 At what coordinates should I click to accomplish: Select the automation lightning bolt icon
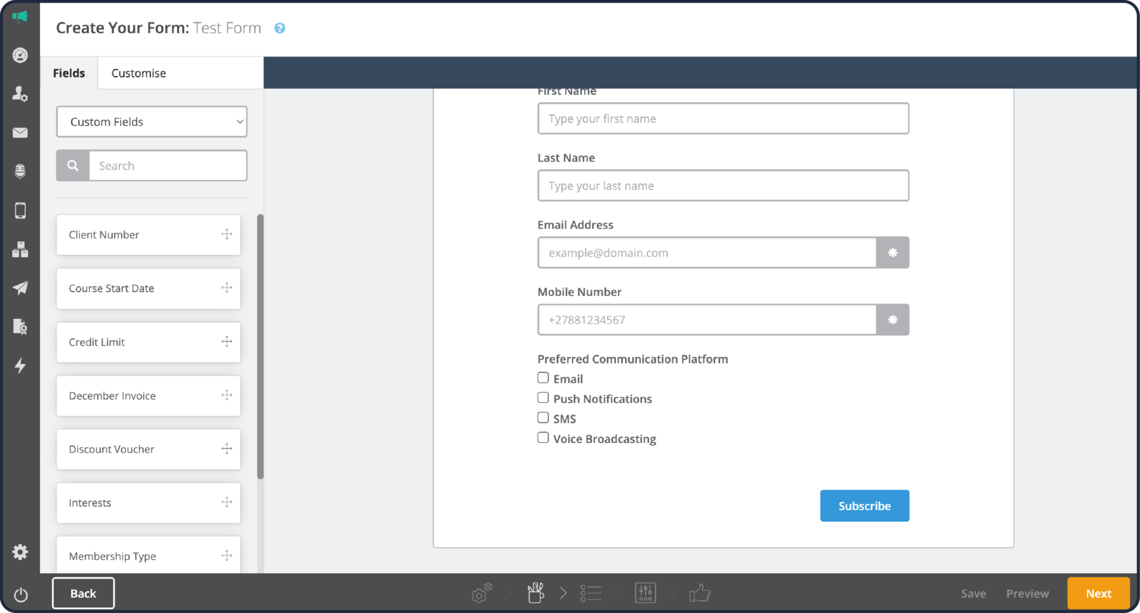click(20, 366)
